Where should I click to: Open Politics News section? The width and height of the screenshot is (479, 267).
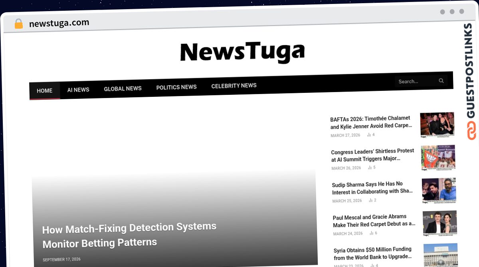(176, 87)
